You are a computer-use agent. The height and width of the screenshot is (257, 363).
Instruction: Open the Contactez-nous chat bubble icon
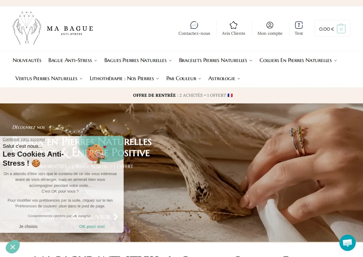(194, 25)
